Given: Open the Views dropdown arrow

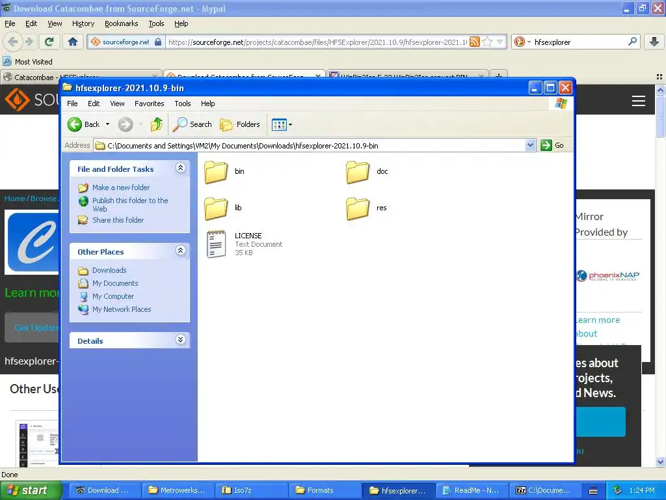Looking at the screenshot, I should [291, 124].
